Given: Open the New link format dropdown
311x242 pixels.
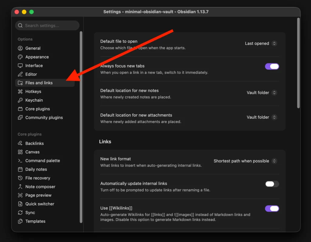Looking at the screenshot, I should tap(245, 161).
